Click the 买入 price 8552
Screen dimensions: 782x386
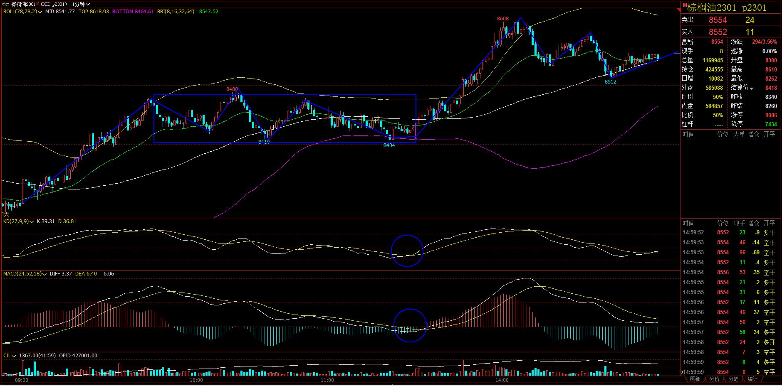(718, 32)
